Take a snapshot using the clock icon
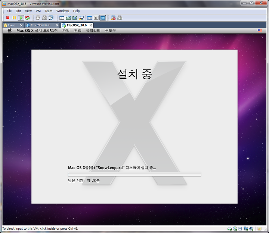This screenshot has width=269, height=233. point(38,18)
